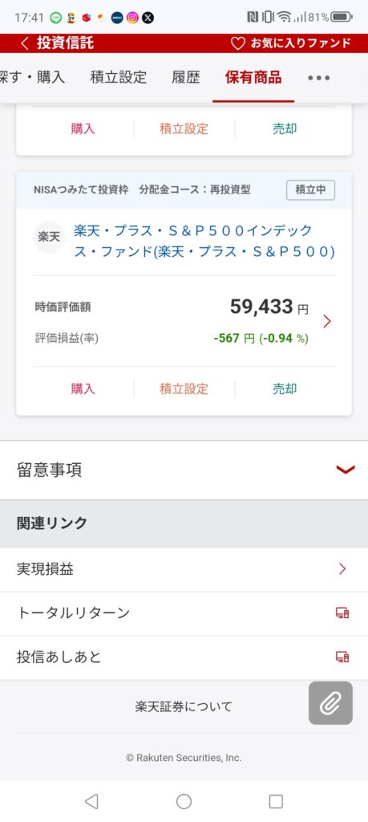Tap the Android home circle button
The width and height of the screenshot is (368, 822).
(184, 801)
